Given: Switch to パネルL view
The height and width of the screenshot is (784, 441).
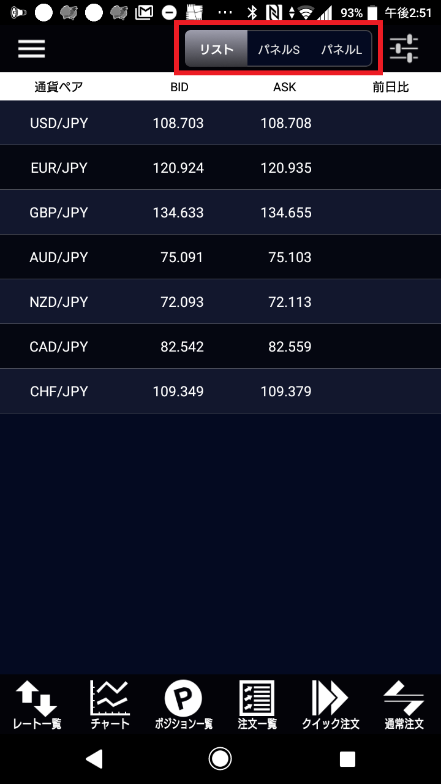Looking at the screenshot, I should (x=341, y=49).
